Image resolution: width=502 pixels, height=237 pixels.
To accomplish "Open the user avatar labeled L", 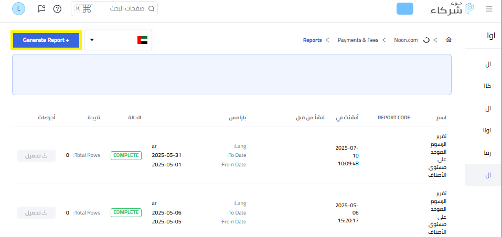I will coord(18,8).
